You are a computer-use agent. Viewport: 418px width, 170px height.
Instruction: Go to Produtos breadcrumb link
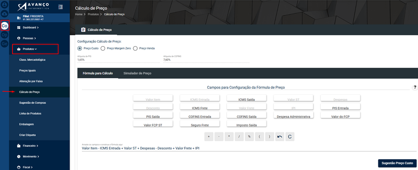(x=93, y=14)
